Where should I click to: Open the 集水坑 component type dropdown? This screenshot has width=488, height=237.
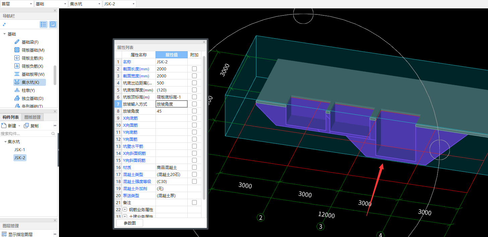[x=85, y=4]
